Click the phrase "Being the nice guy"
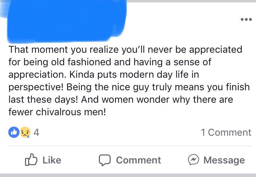Image resolution: width=256 pixels, height=177 pixels. (108, 87)
